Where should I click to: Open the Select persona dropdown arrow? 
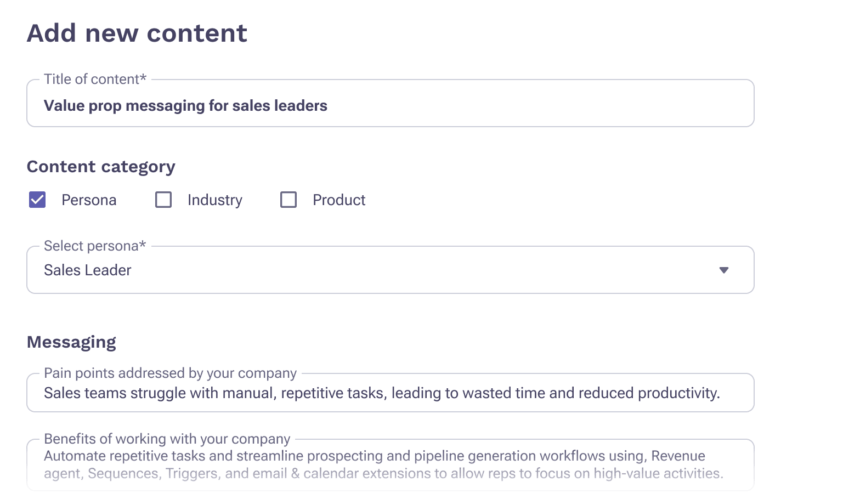point(723,270)
